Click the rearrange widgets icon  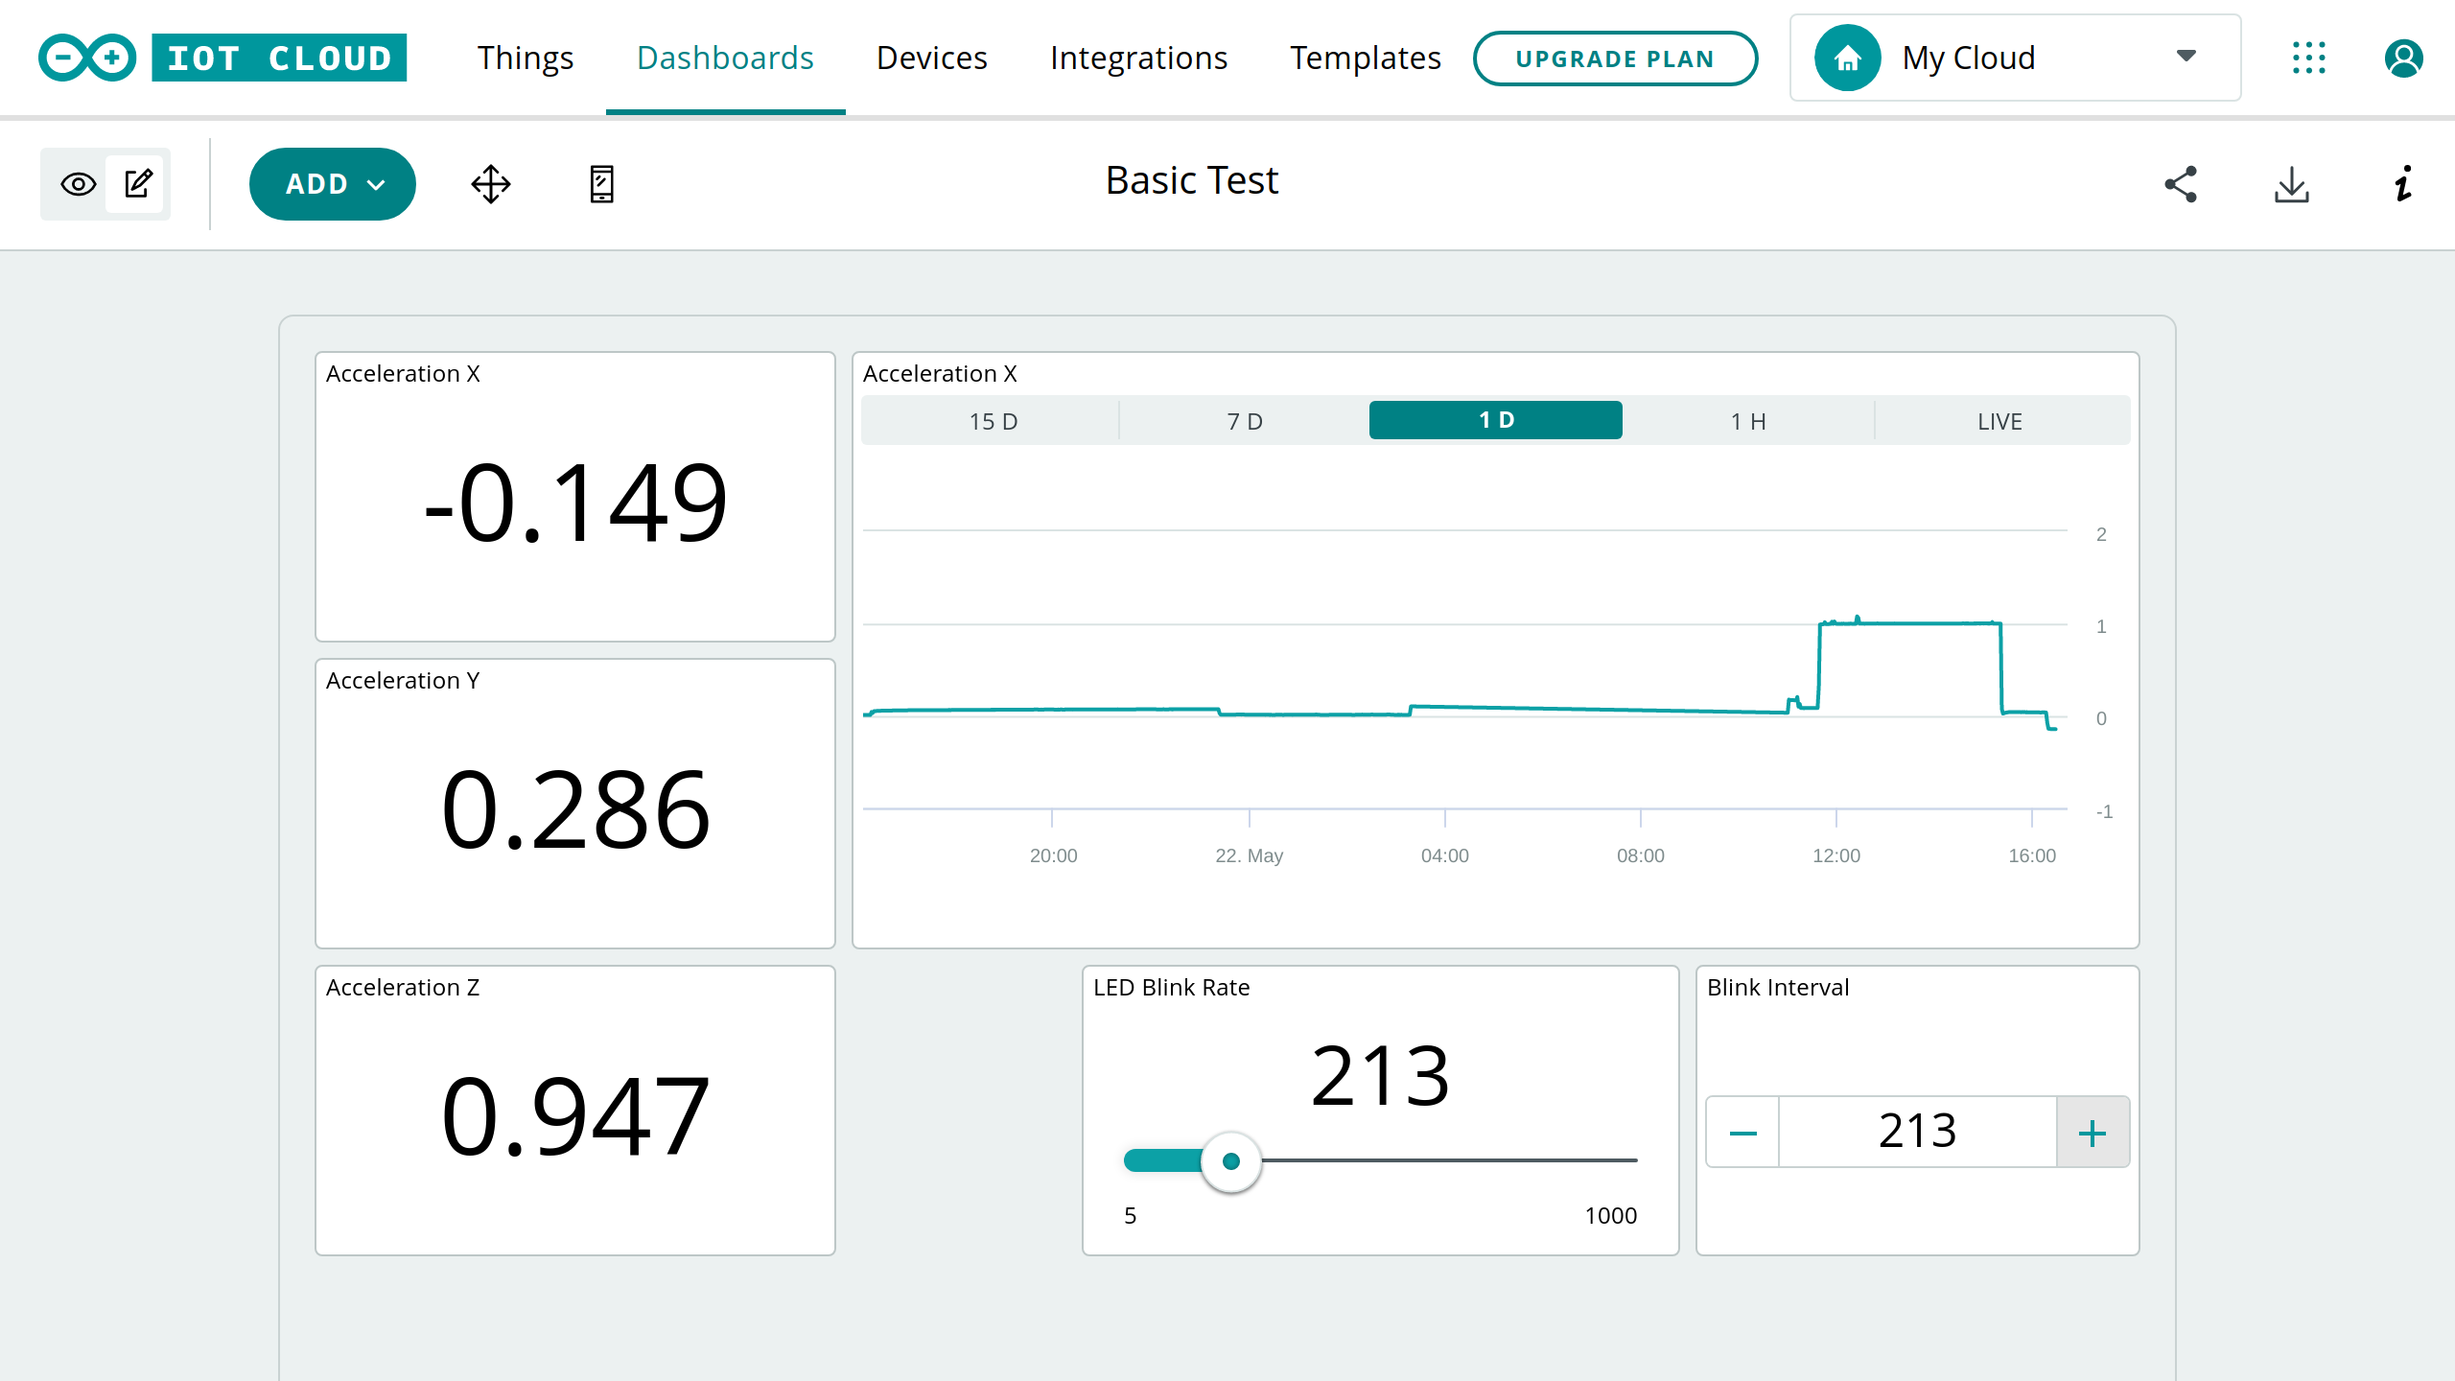(x=490, y=183)
